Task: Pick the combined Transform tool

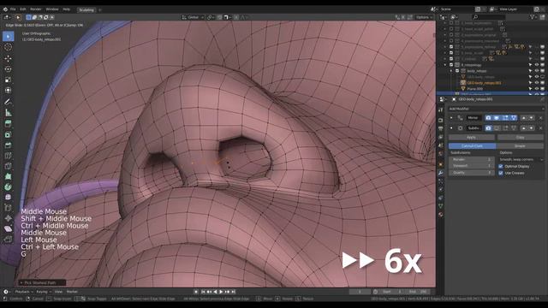Action: (8, 91)
